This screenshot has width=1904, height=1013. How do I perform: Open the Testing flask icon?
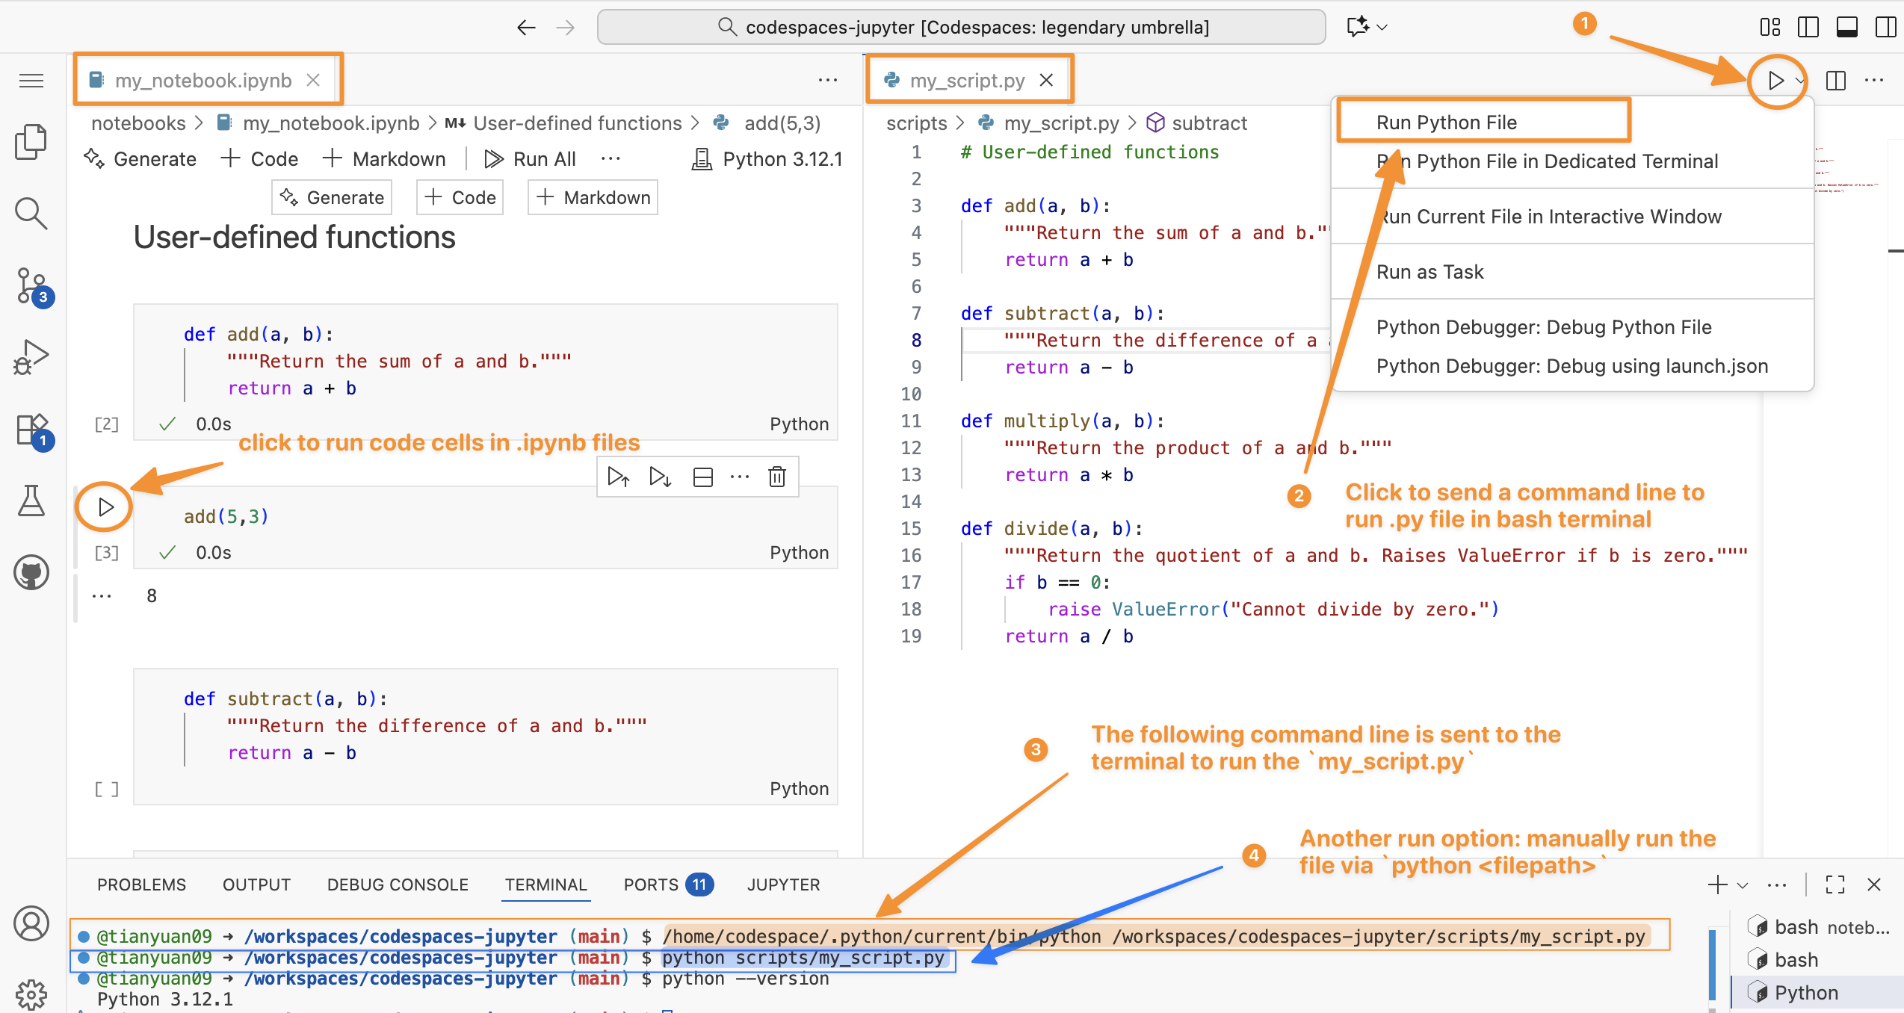point(31,501)
